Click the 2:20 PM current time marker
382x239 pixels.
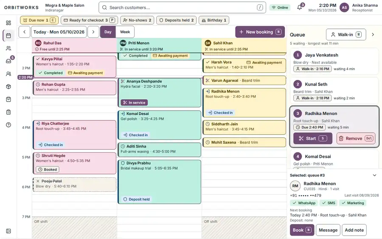pyautogui.click(x=25, y=77)
